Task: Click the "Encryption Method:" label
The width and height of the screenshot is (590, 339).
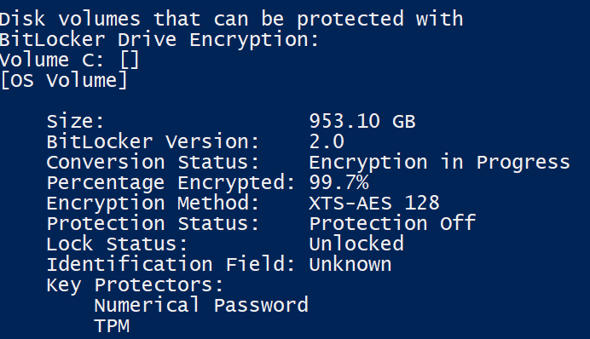Action: 153,204
